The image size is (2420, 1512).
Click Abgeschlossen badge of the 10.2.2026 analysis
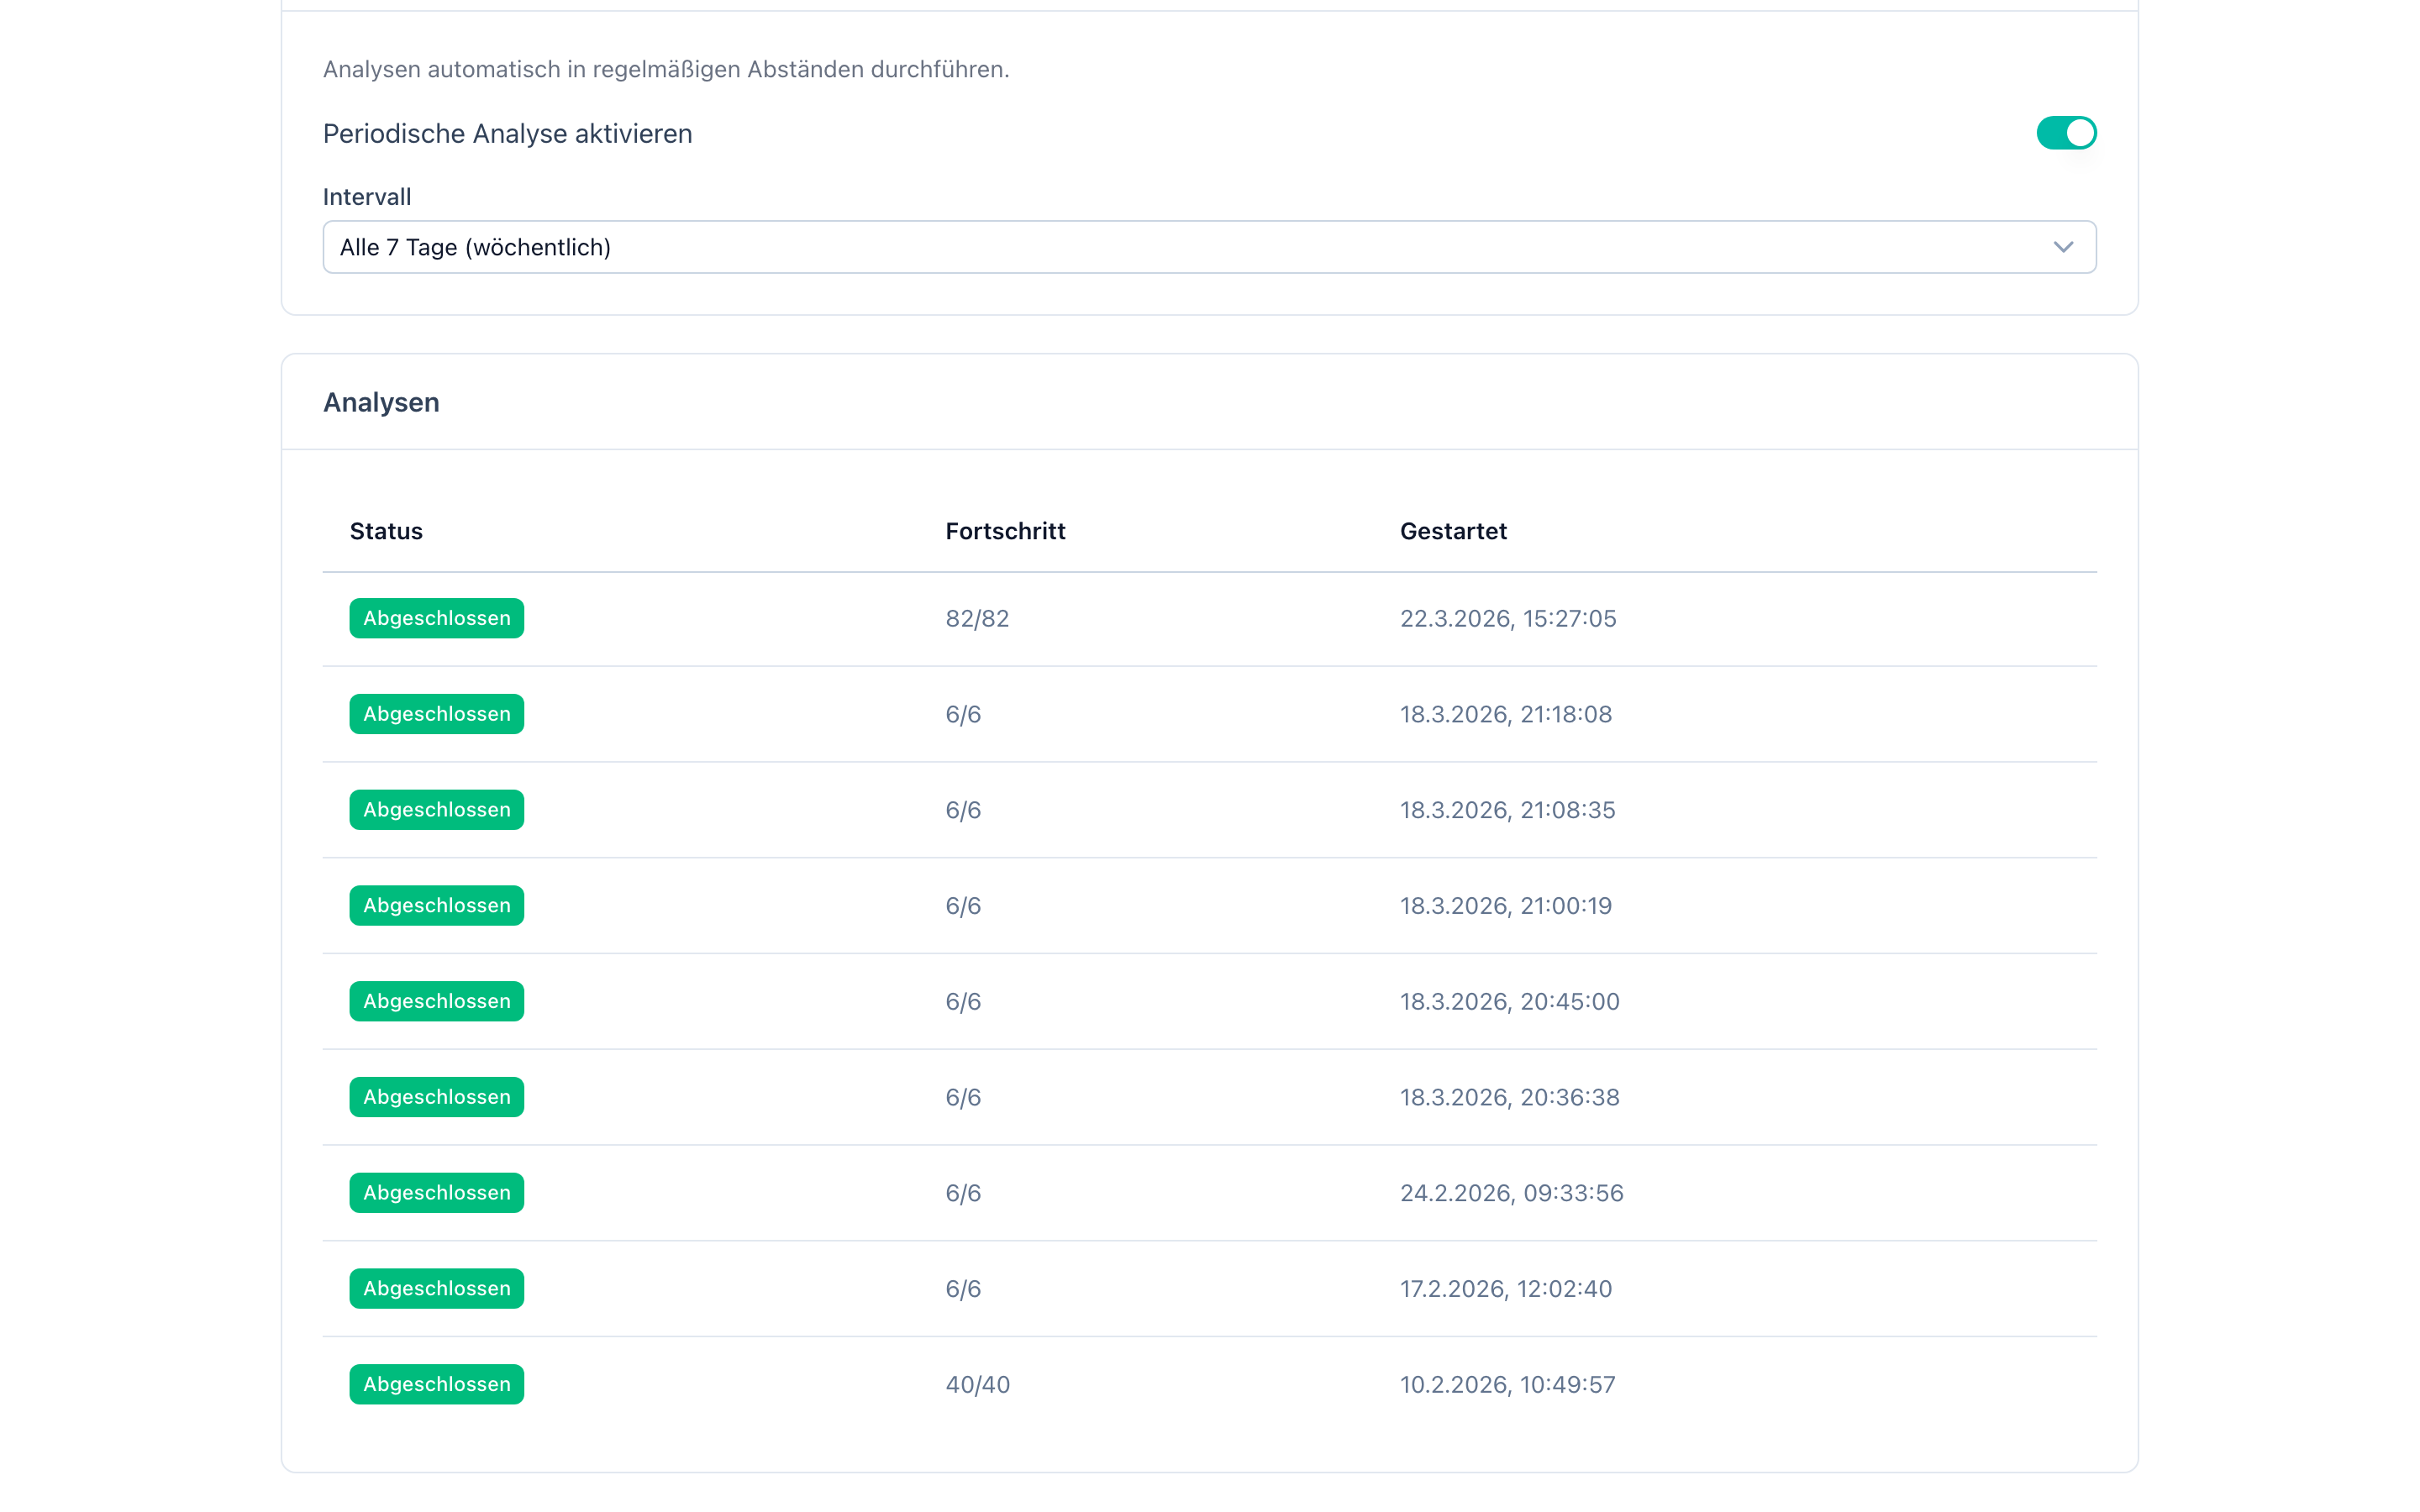(436, 1385)
